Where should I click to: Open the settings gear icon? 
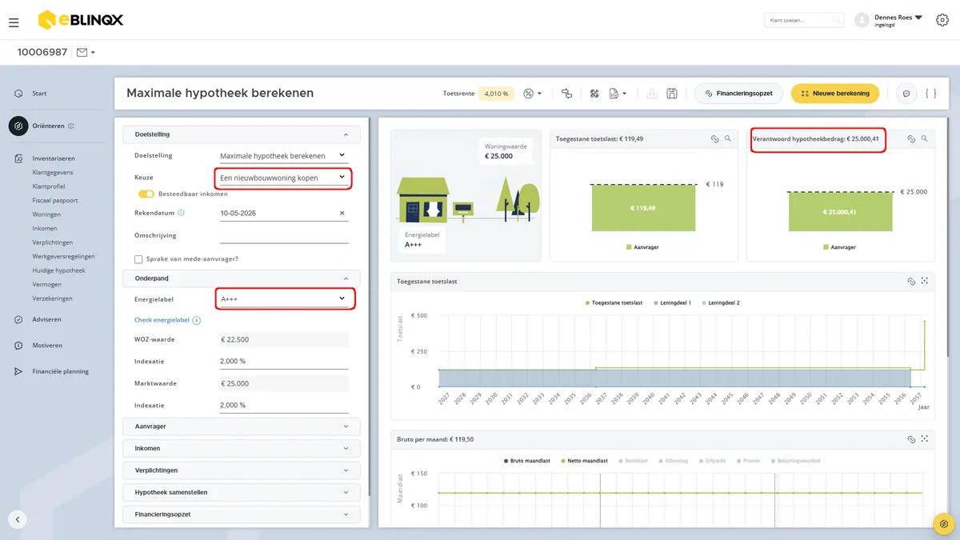click(942, 20)
